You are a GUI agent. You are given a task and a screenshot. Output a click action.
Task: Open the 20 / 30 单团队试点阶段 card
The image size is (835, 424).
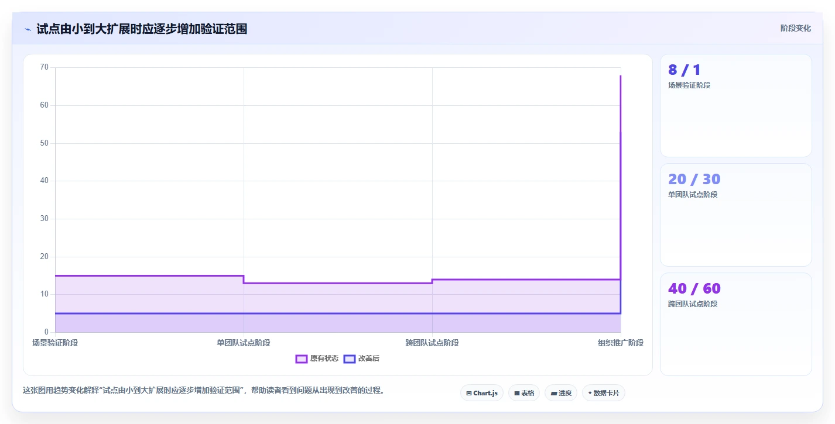tap(736, 215)
